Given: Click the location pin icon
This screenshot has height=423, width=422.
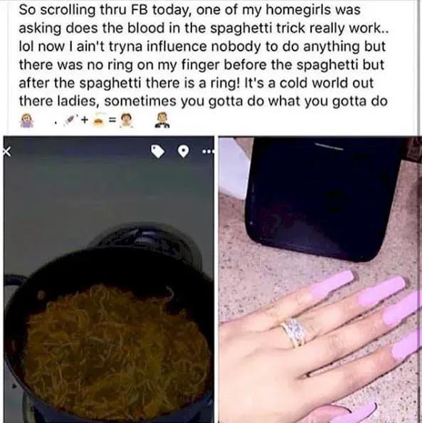Looking at the screenshot, I should [x=184, y=152].
